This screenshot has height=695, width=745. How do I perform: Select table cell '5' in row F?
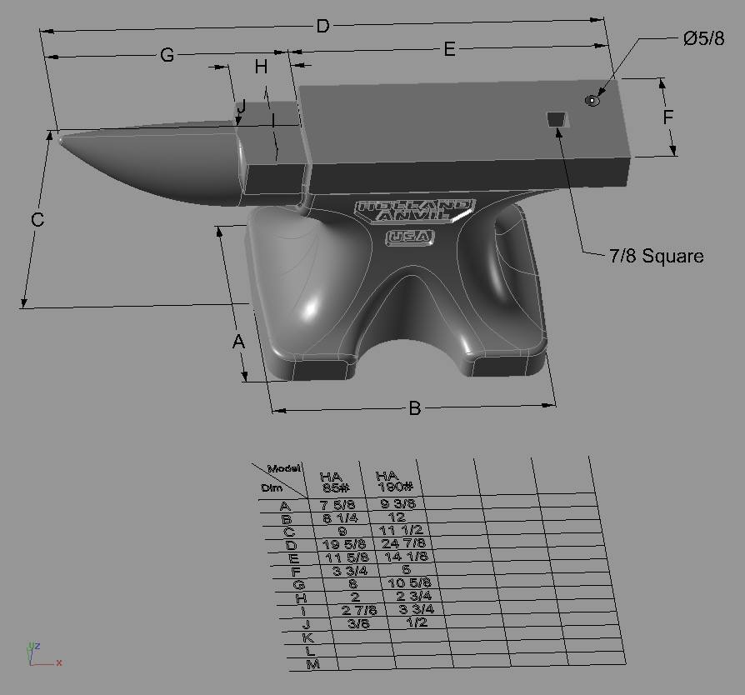406,569
